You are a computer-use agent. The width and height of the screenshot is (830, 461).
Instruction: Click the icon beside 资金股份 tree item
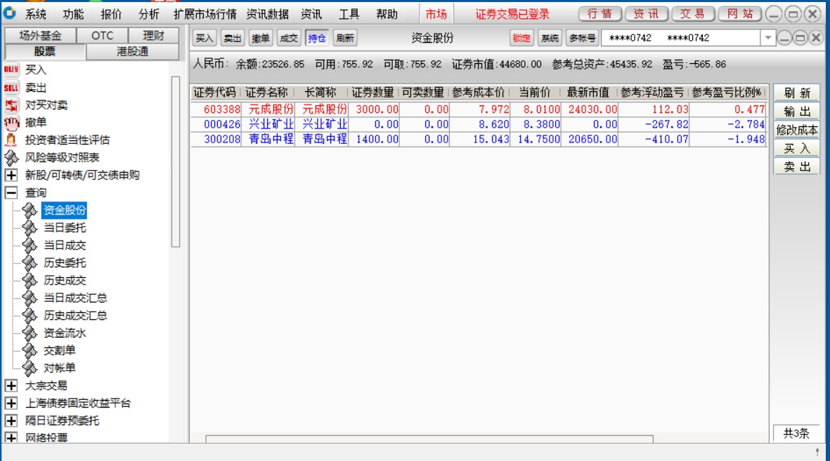pos(30,211)
